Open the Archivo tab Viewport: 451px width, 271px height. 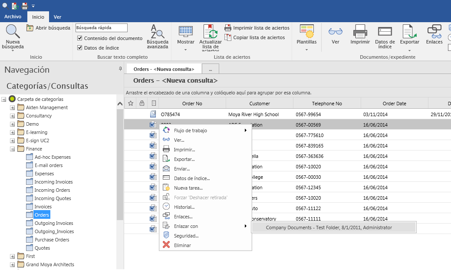pos(13,17)
